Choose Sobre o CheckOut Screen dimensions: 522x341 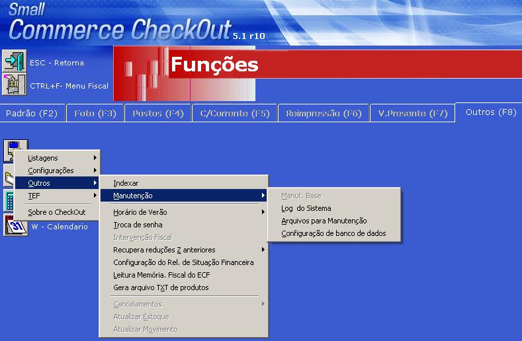tap(57, 212)
